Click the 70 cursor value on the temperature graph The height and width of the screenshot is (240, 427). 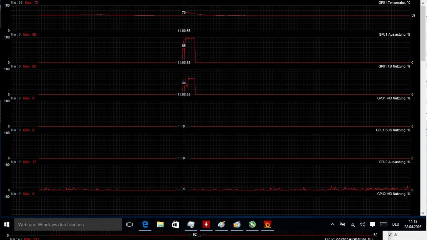point(184,13)
